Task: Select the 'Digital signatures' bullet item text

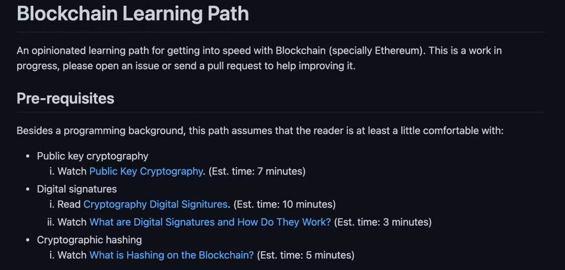Action: (77, 189)
